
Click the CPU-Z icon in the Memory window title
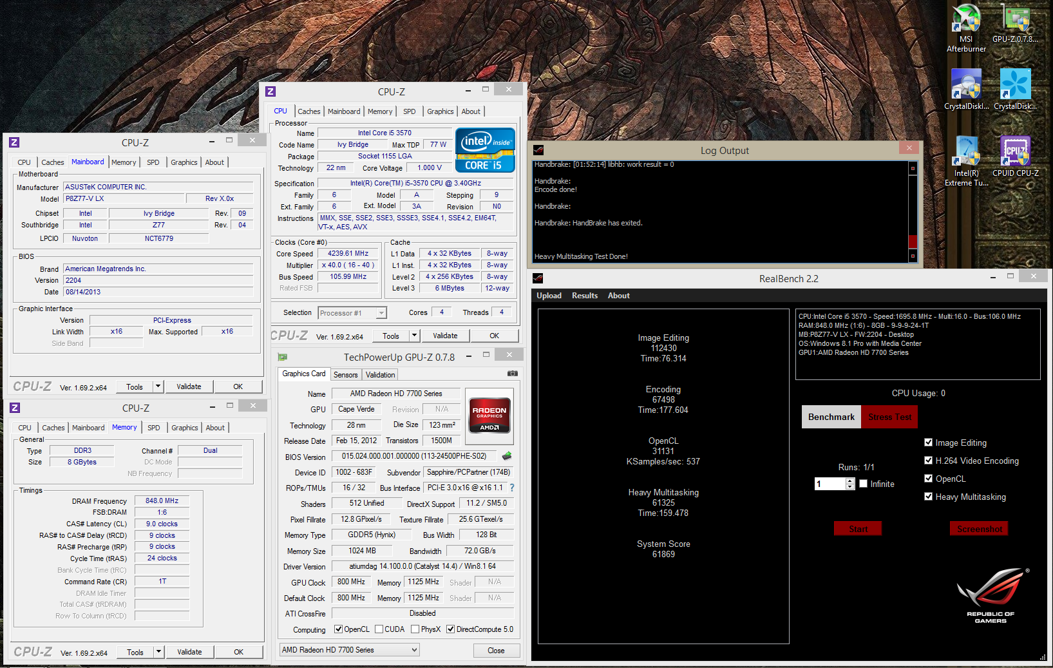coord(15,408)
